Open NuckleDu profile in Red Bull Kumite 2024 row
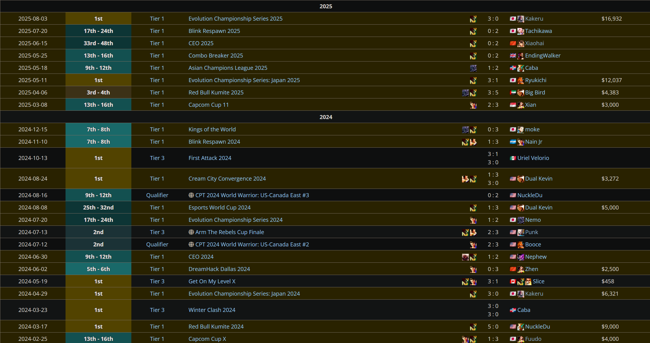The image size is (650, 343). click(x=537, y=327)
